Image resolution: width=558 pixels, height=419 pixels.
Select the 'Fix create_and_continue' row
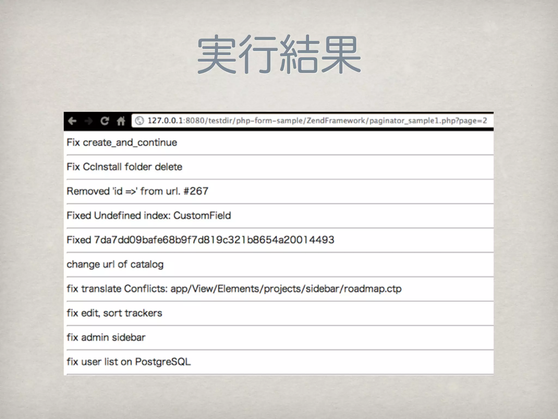[280, 143]
